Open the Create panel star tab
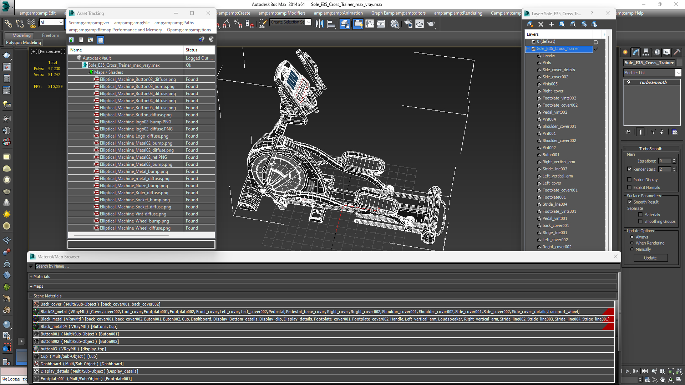The width and height of the screenshot is (685, 385). [x=625, y=52]
